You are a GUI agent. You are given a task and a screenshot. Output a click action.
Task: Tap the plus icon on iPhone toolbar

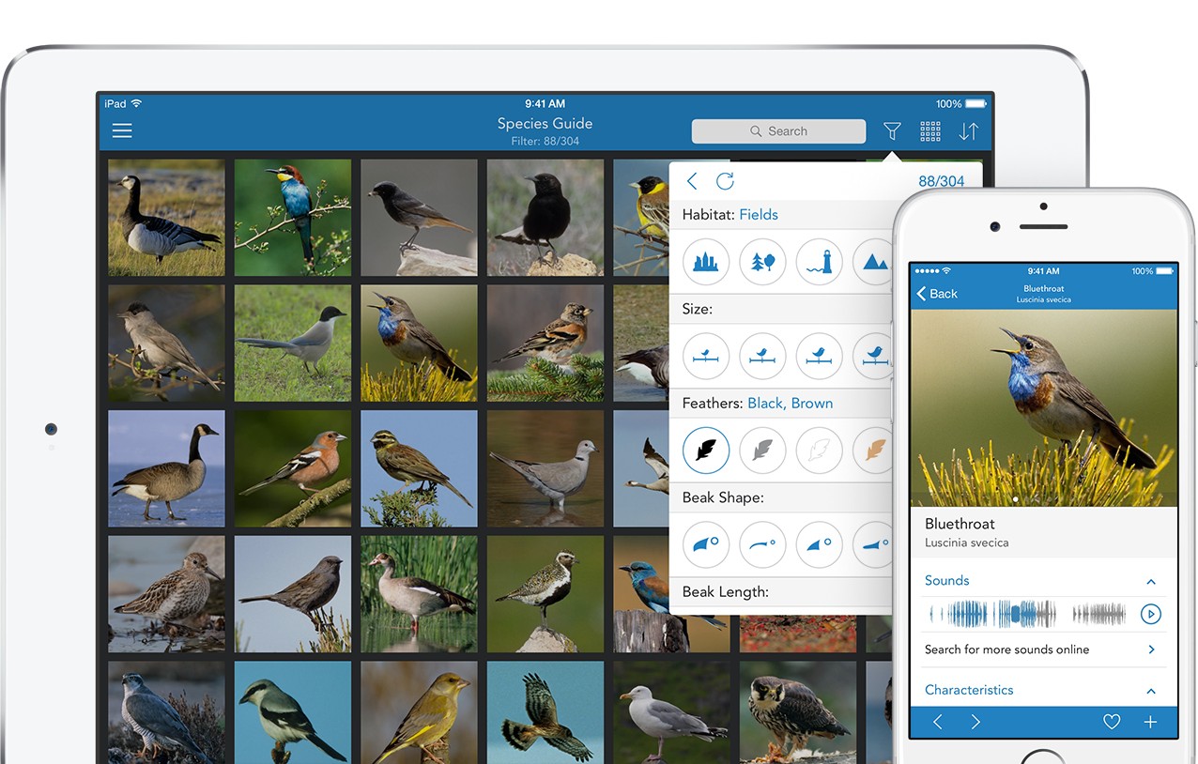(1150, 722)
